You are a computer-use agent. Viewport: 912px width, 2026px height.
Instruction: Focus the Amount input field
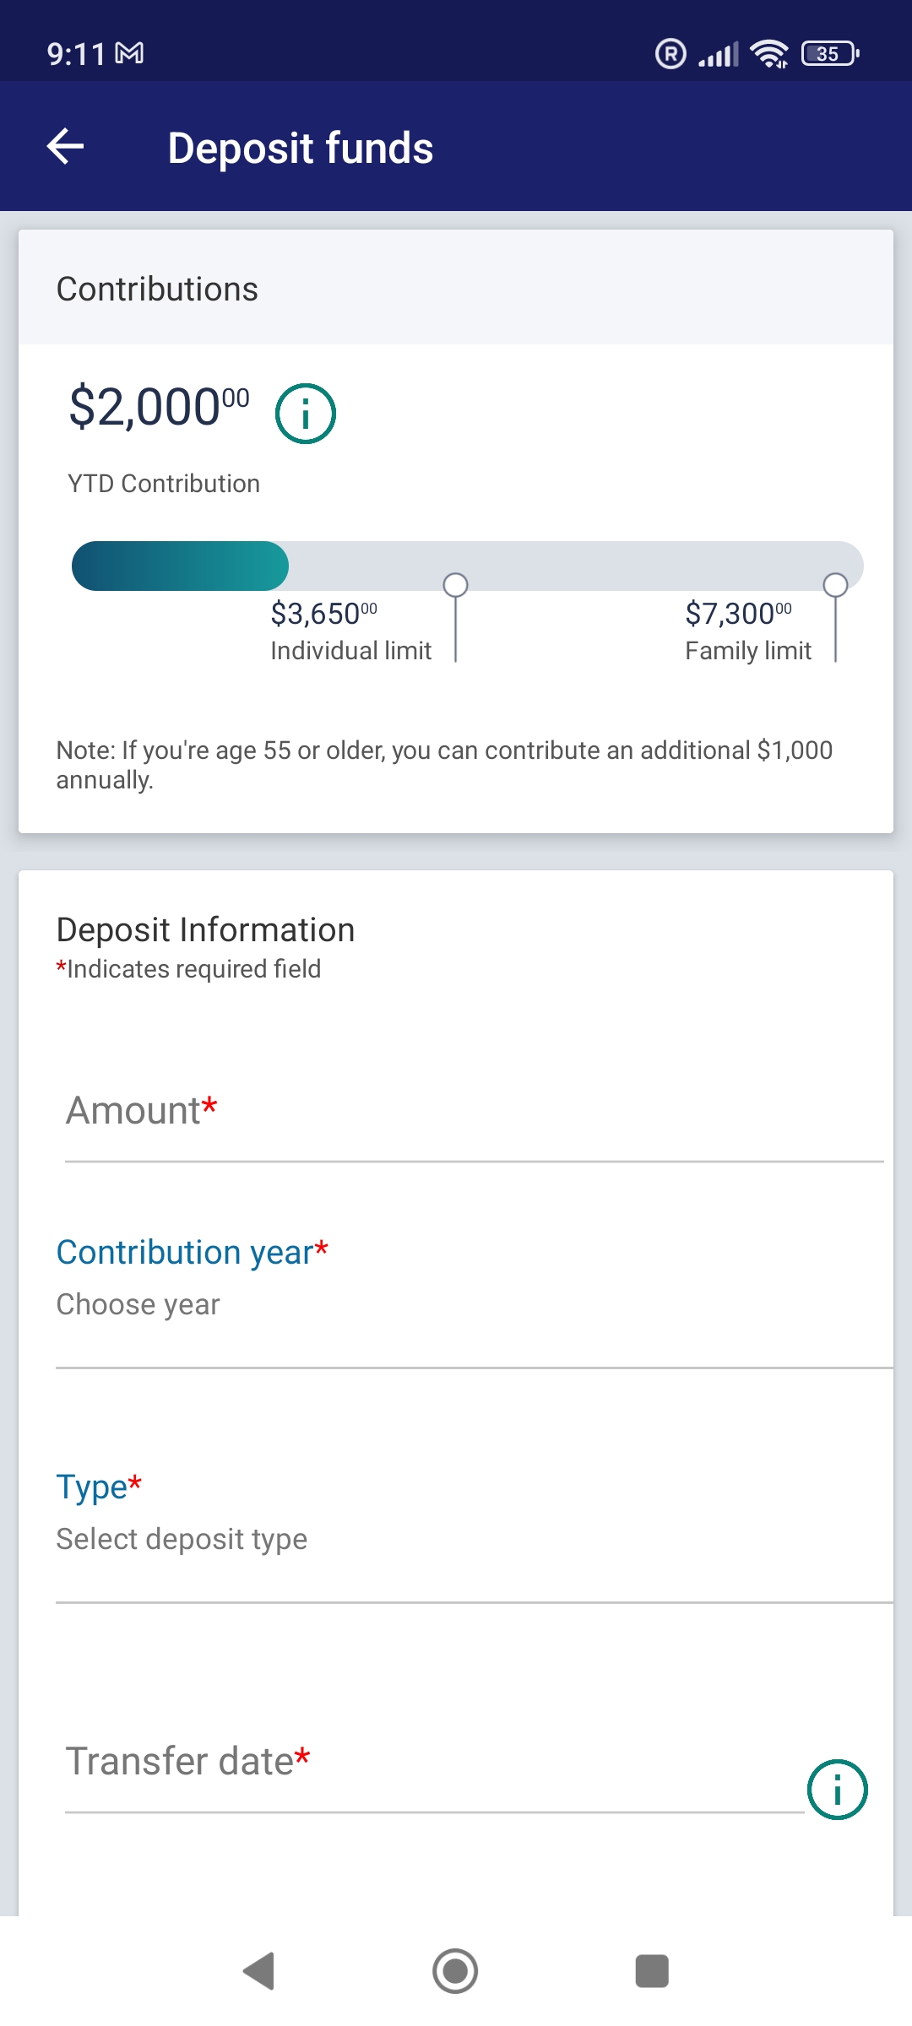tap(475, 1113)
